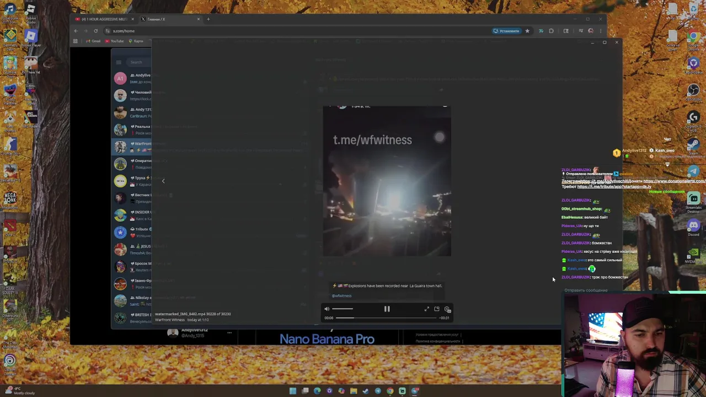706x397 pixels.
Task: Open picture-in-picture mode for the video
Action: click(x=437, y=309)
